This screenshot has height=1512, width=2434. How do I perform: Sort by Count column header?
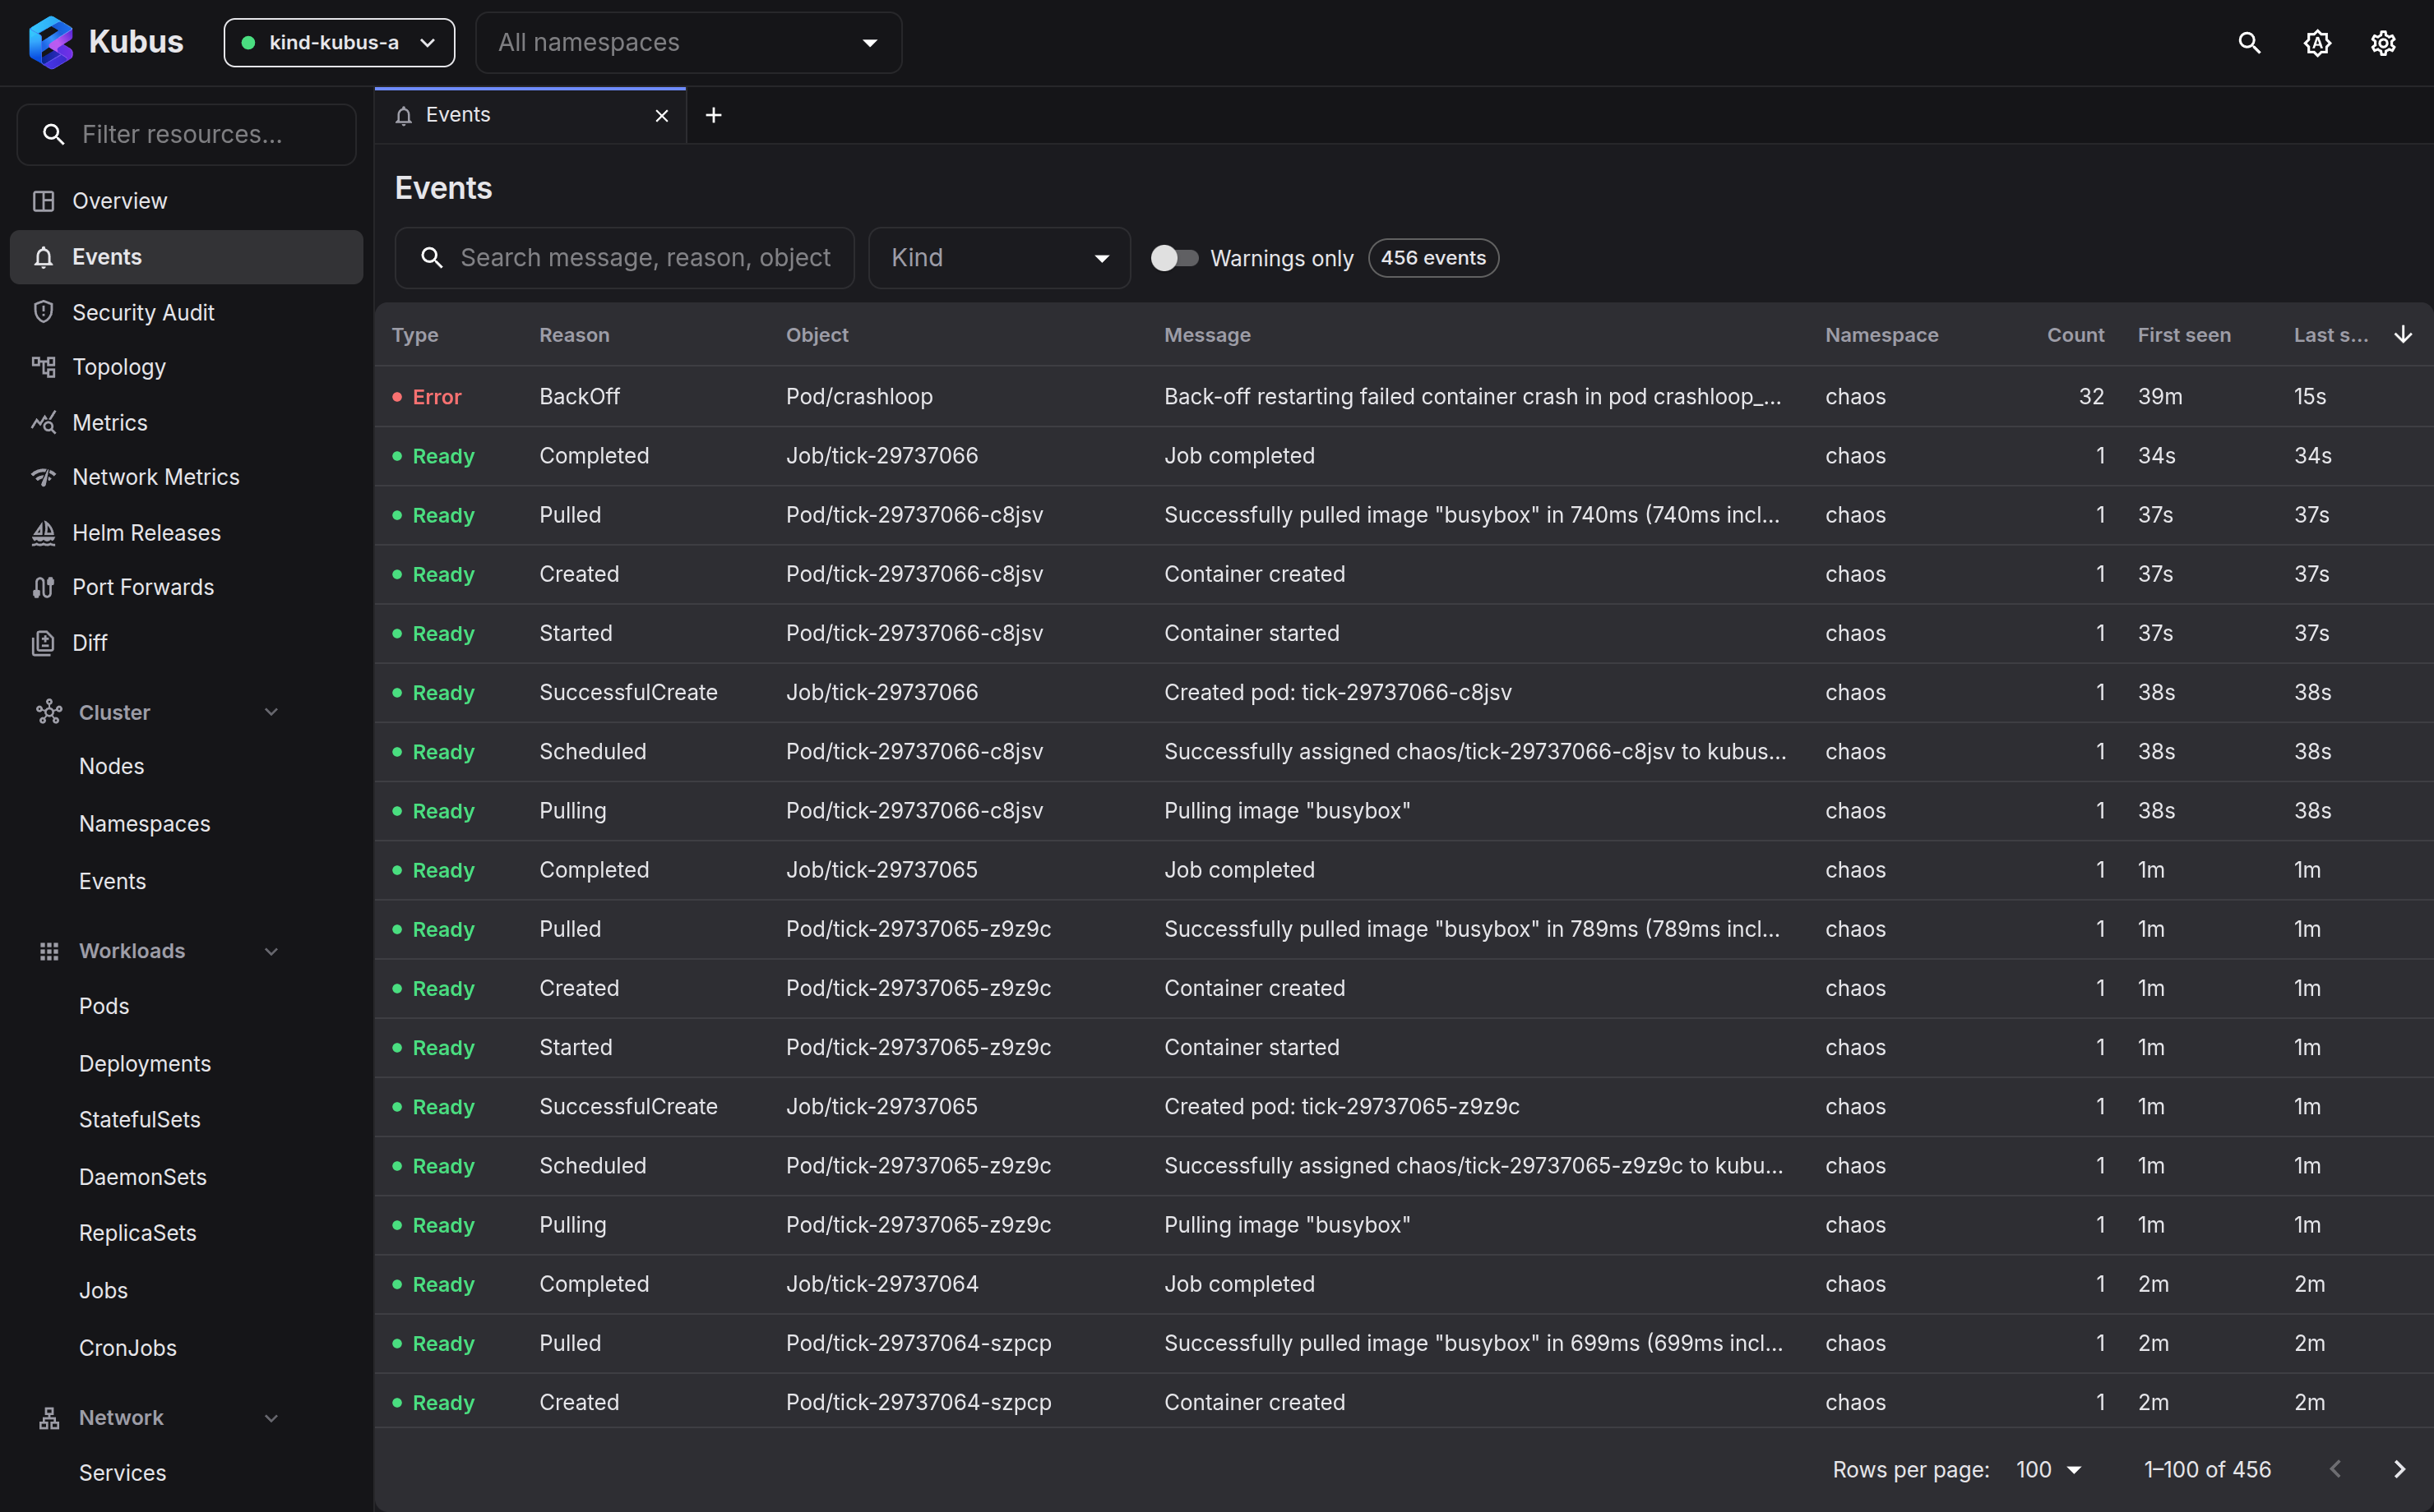pyautogui.click(x=2075, y=335)
